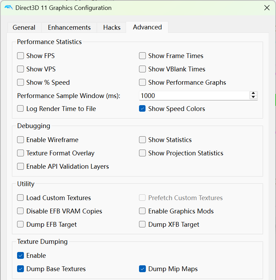Tick the Show VPS checkbox
Image resolution: width=276 pixels, height=280 pixels.
20,69
